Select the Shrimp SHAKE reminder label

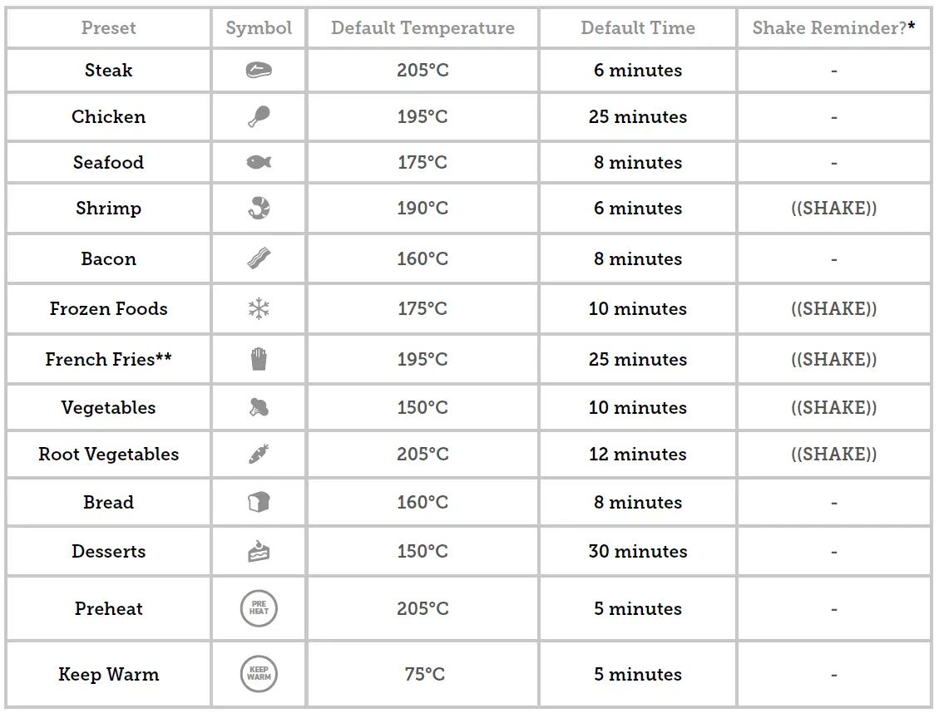pyautogui.click(x=833, y=209)
